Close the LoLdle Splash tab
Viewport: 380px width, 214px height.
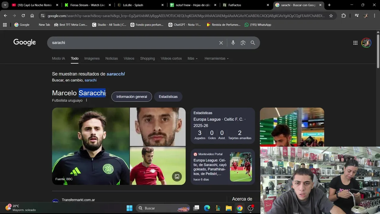point(162,5)
